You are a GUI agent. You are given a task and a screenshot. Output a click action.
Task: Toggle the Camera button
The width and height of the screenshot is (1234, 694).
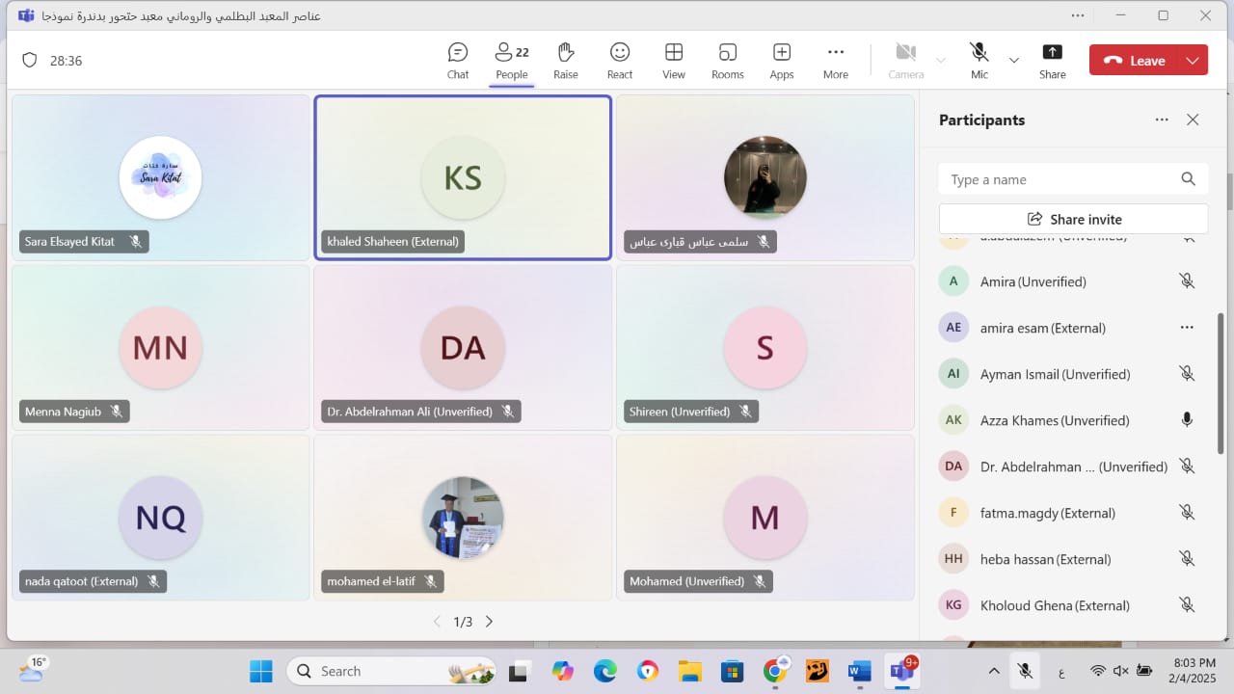(x=905, y=61)
